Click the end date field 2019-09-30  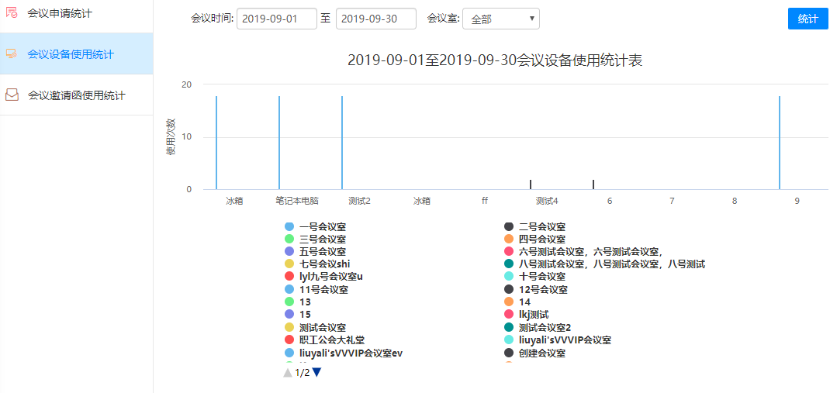(375, 19)
